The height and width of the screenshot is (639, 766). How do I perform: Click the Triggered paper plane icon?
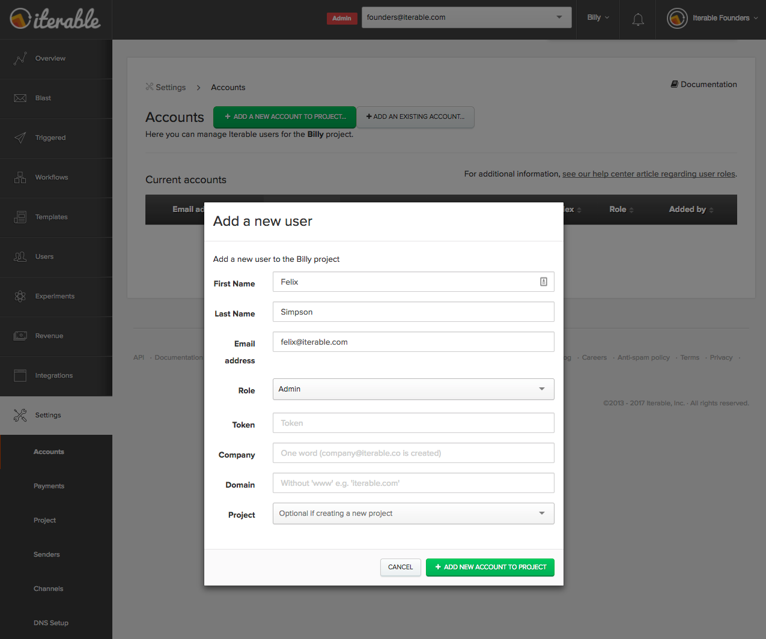click(20, 138)
